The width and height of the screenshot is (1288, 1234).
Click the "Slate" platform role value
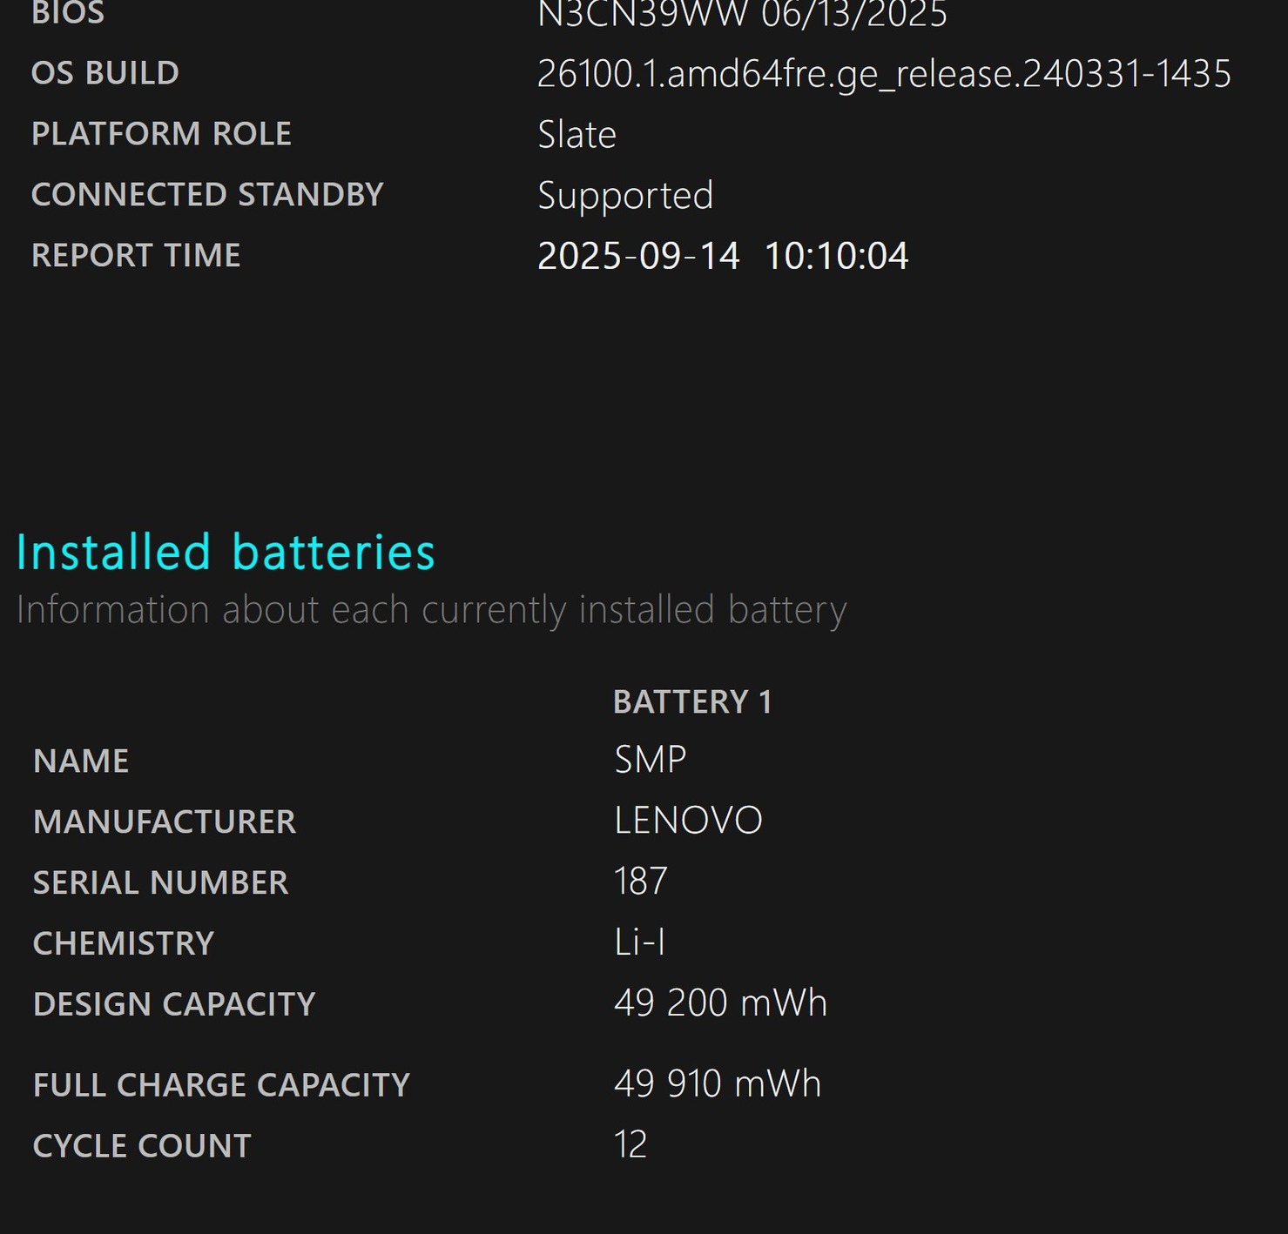click(577, 135)
